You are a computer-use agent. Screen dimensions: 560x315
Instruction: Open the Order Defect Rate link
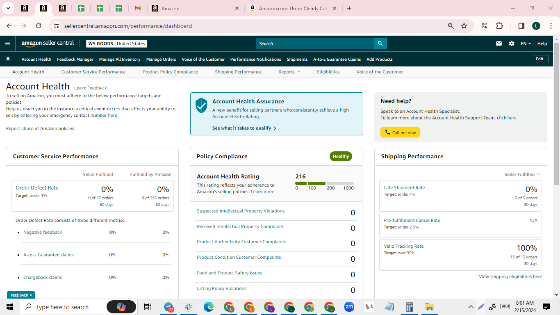point(37,187)
